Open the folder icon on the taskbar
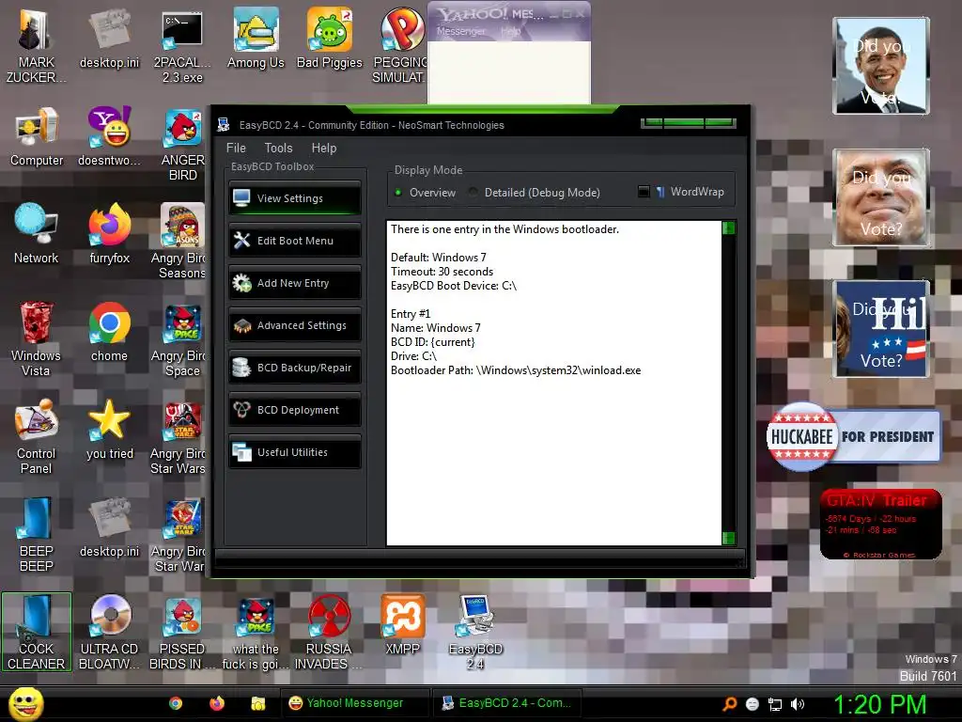 tap(258, 703)
